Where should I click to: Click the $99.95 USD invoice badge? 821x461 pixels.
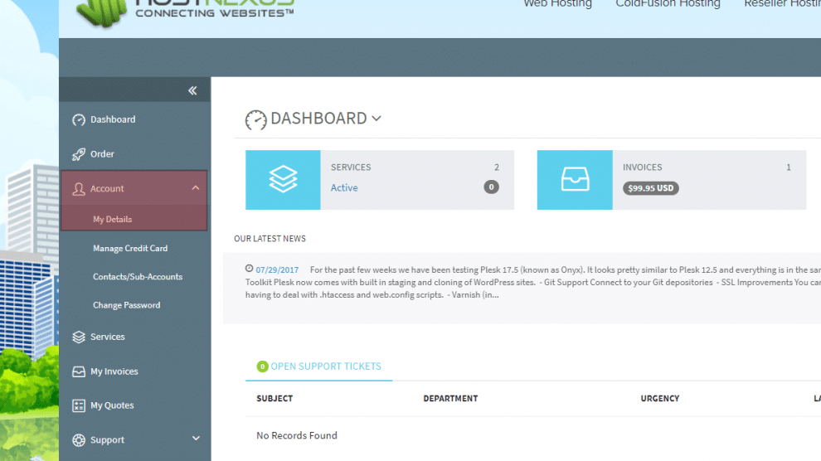tap(650, 188)
